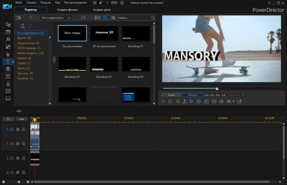Click the preview volume speaker icon
Image resolution: width=287 pixels, height=185 pixels.
pyautogui.click(x=221, y=101)
